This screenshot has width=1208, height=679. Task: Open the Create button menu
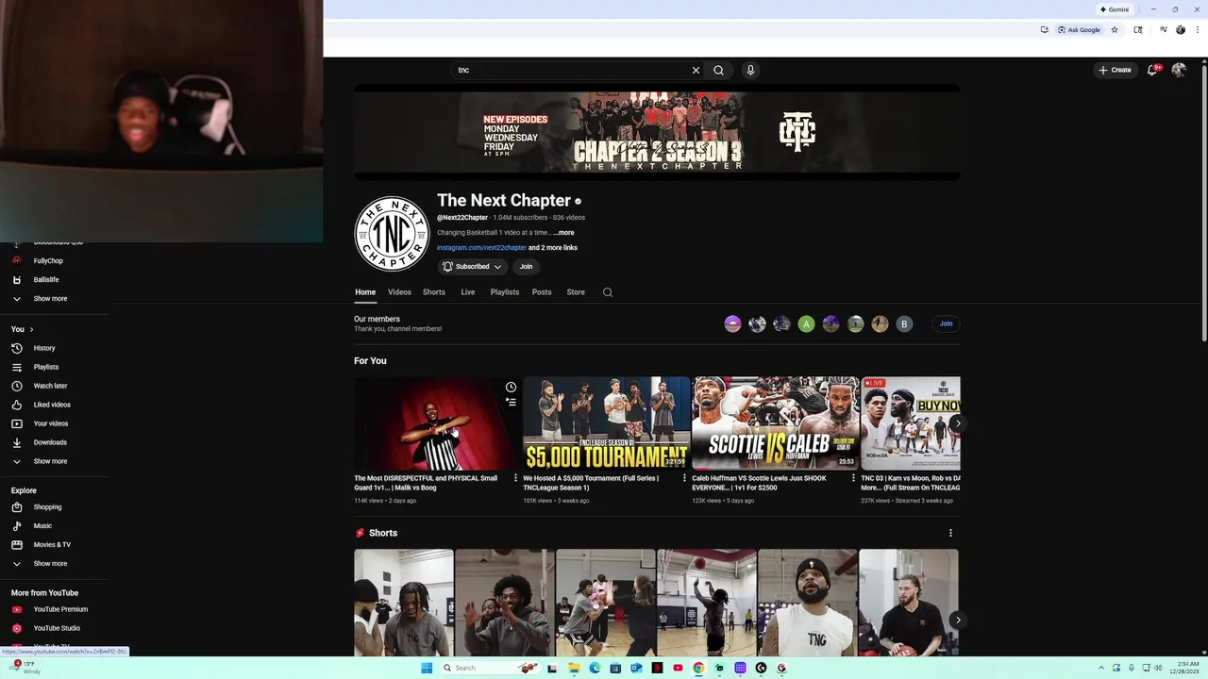coord(1115,70)
